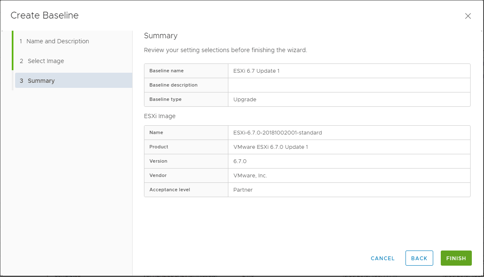
Task: Click the 'ESXi Image' section heading
Action: [160, 116]
